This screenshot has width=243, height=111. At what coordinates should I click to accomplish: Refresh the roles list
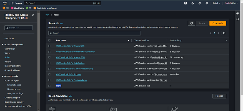click(x=191, y=23)
